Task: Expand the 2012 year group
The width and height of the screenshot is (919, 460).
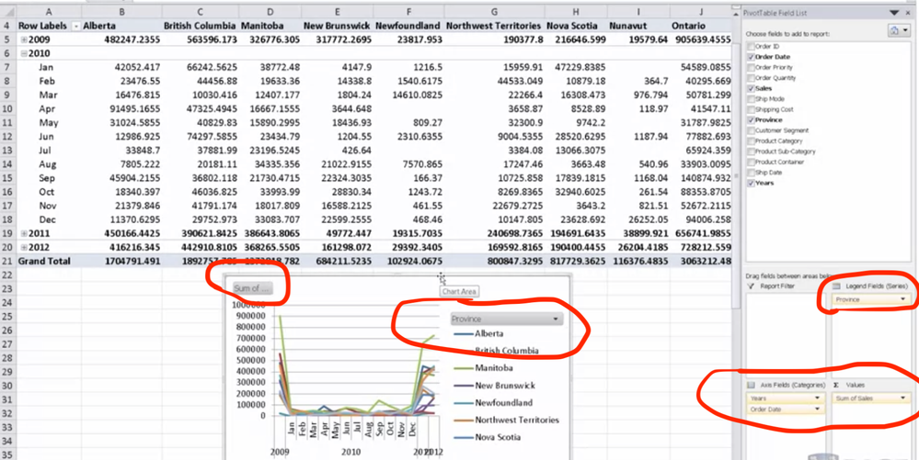Action: pyautogui.click(x=24, y=246)
